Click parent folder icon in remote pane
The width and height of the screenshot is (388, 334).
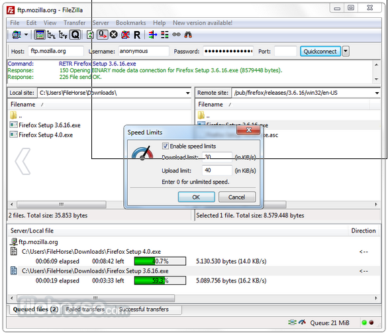(201, 115)
